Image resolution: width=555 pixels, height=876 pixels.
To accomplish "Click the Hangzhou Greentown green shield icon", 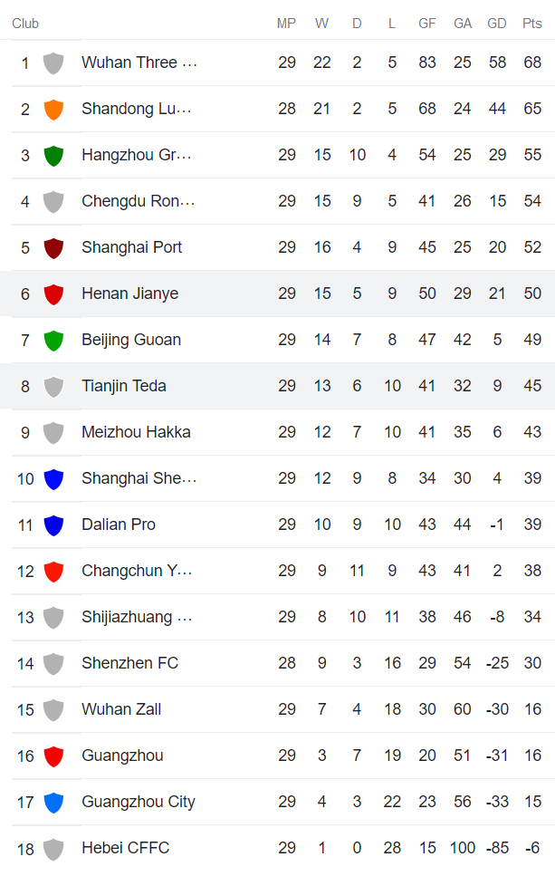I will pos(53,155).
